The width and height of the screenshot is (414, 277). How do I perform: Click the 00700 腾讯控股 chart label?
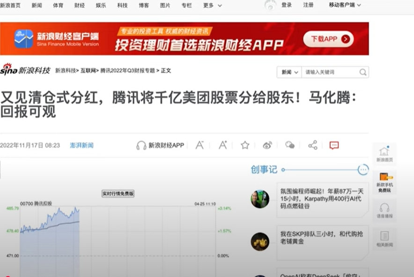coord(36,204)
